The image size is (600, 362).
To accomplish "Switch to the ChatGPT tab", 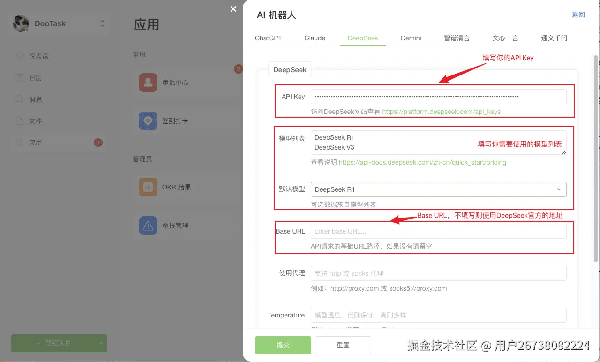I will [x=269, y=38].
